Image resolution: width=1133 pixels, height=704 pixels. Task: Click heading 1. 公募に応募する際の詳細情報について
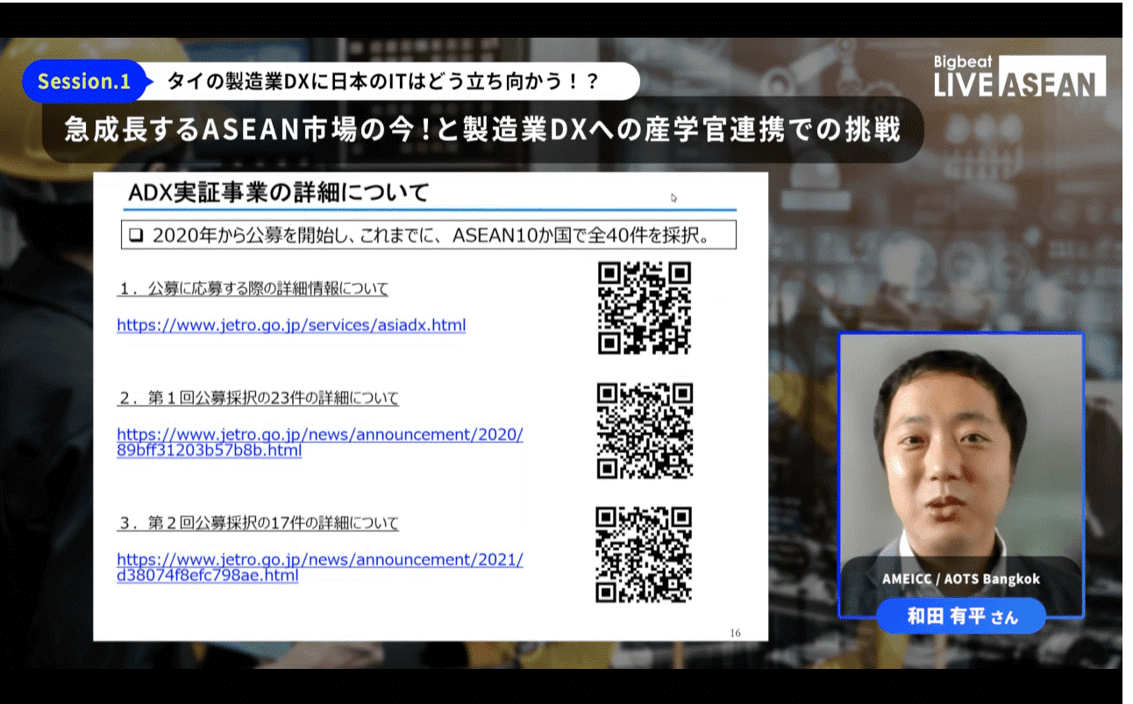tap(253, 288)
